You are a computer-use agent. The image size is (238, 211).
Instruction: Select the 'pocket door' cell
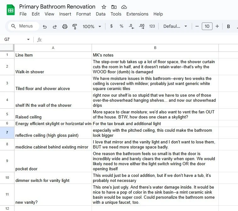[53, 161]
